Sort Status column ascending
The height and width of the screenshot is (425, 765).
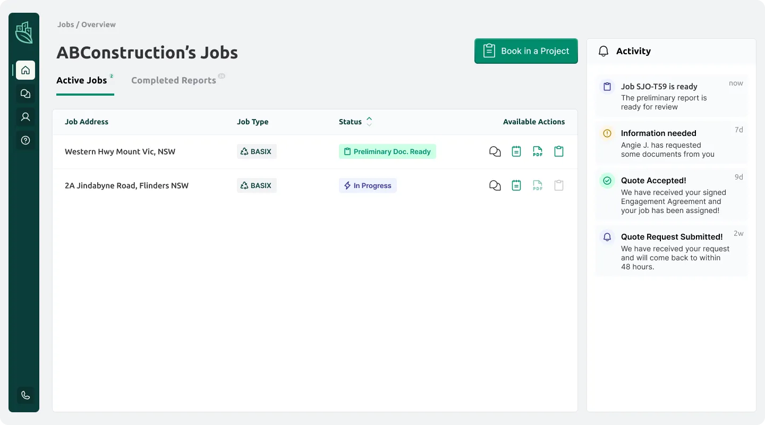(369, 118)
